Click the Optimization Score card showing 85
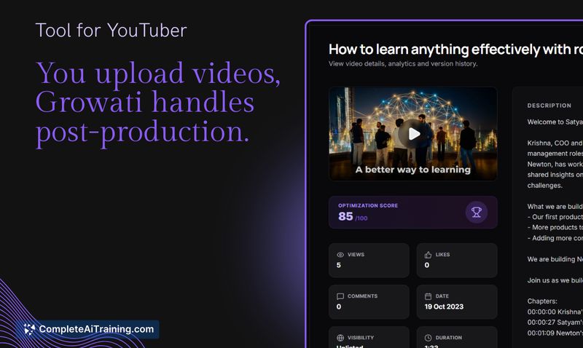583x348 pixels. pyautogui.click(x=413, y=212)
